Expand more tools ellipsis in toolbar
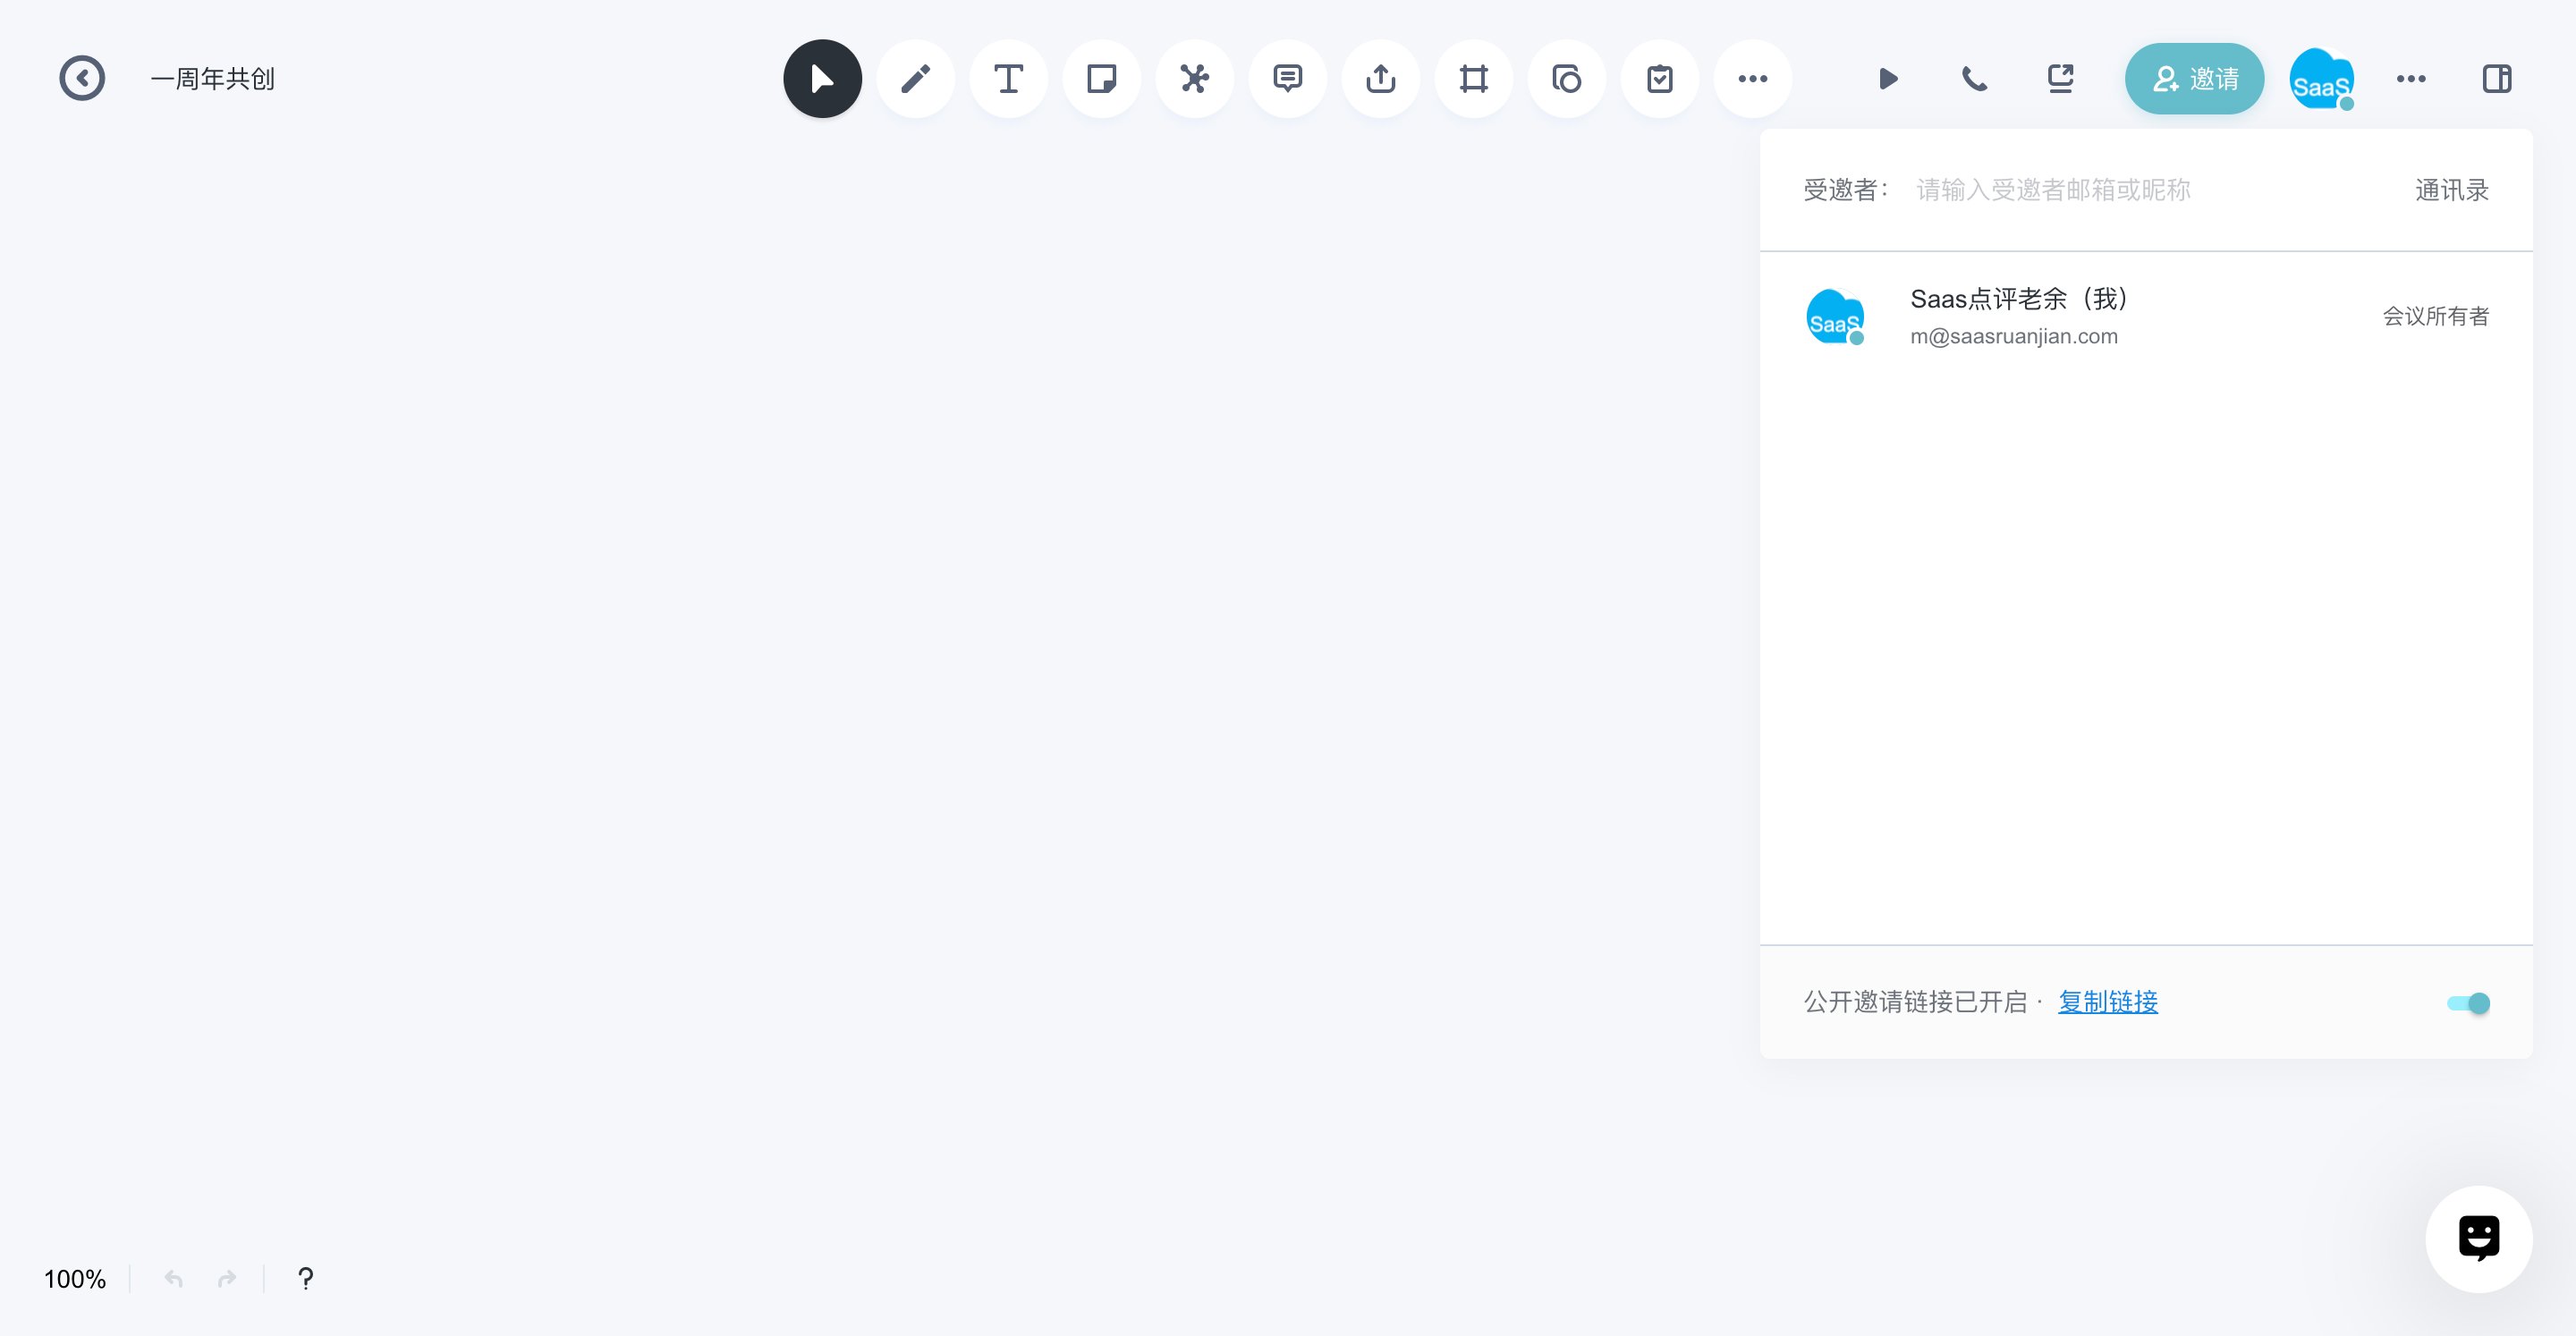 (x=1752, y=79)
